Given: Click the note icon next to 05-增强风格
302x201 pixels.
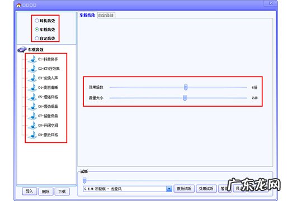Looking at the screenshot, I should pos(32,97).
